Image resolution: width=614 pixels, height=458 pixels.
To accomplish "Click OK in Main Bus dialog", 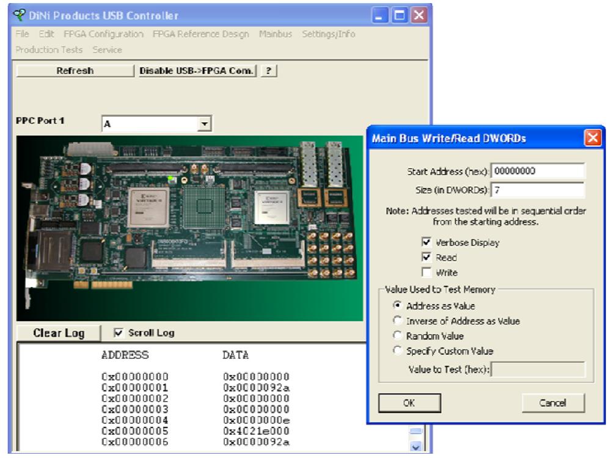I will click(409, 403).
